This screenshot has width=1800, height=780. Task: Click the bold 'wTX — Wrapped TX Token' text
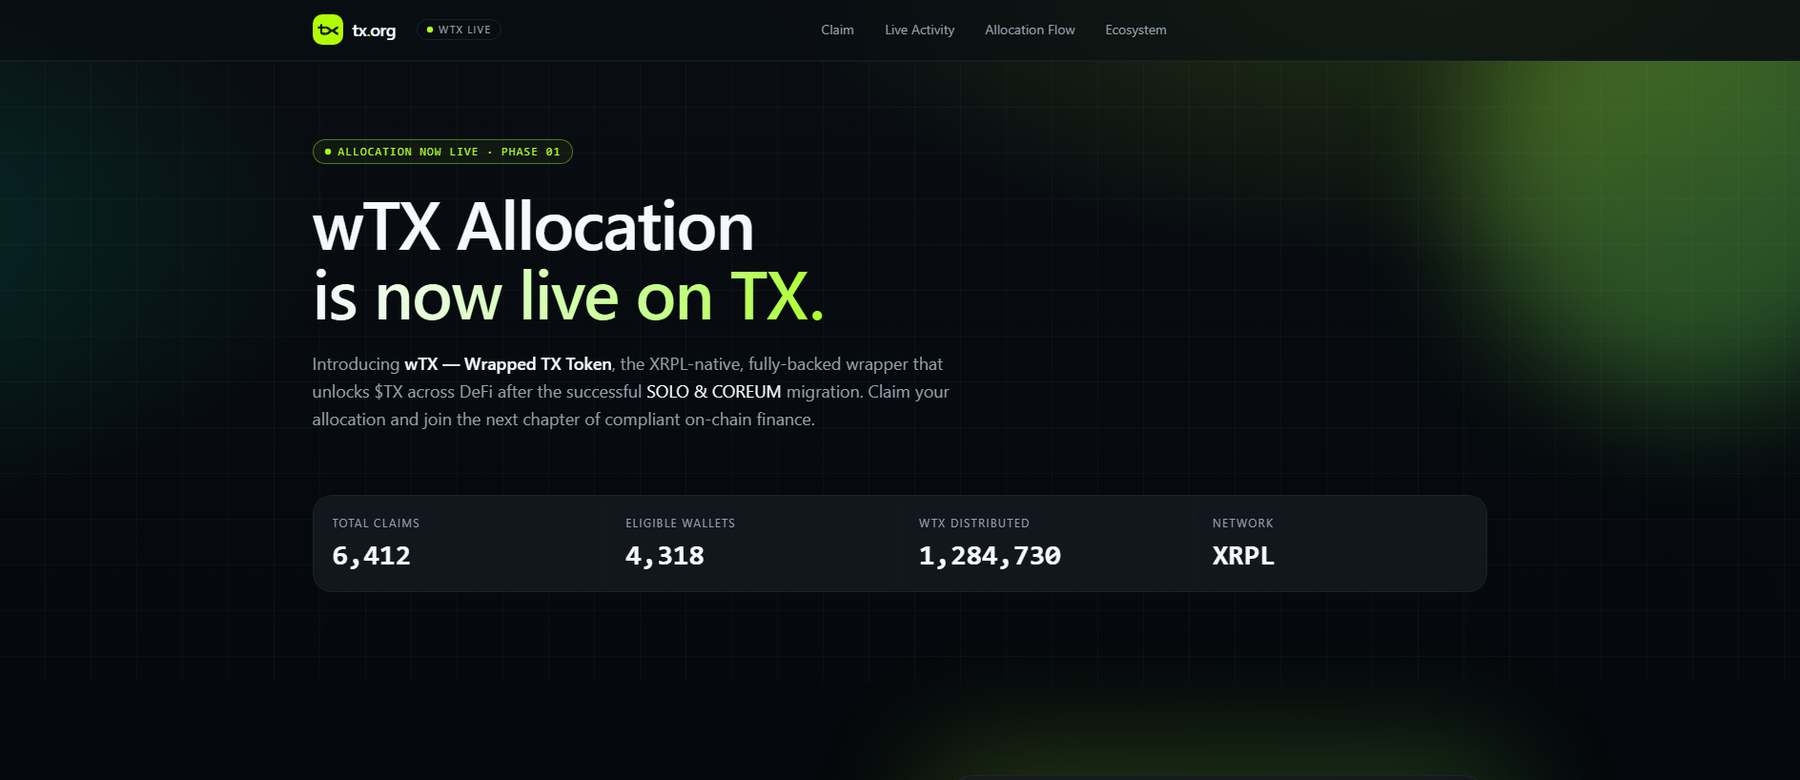[508, 364]
